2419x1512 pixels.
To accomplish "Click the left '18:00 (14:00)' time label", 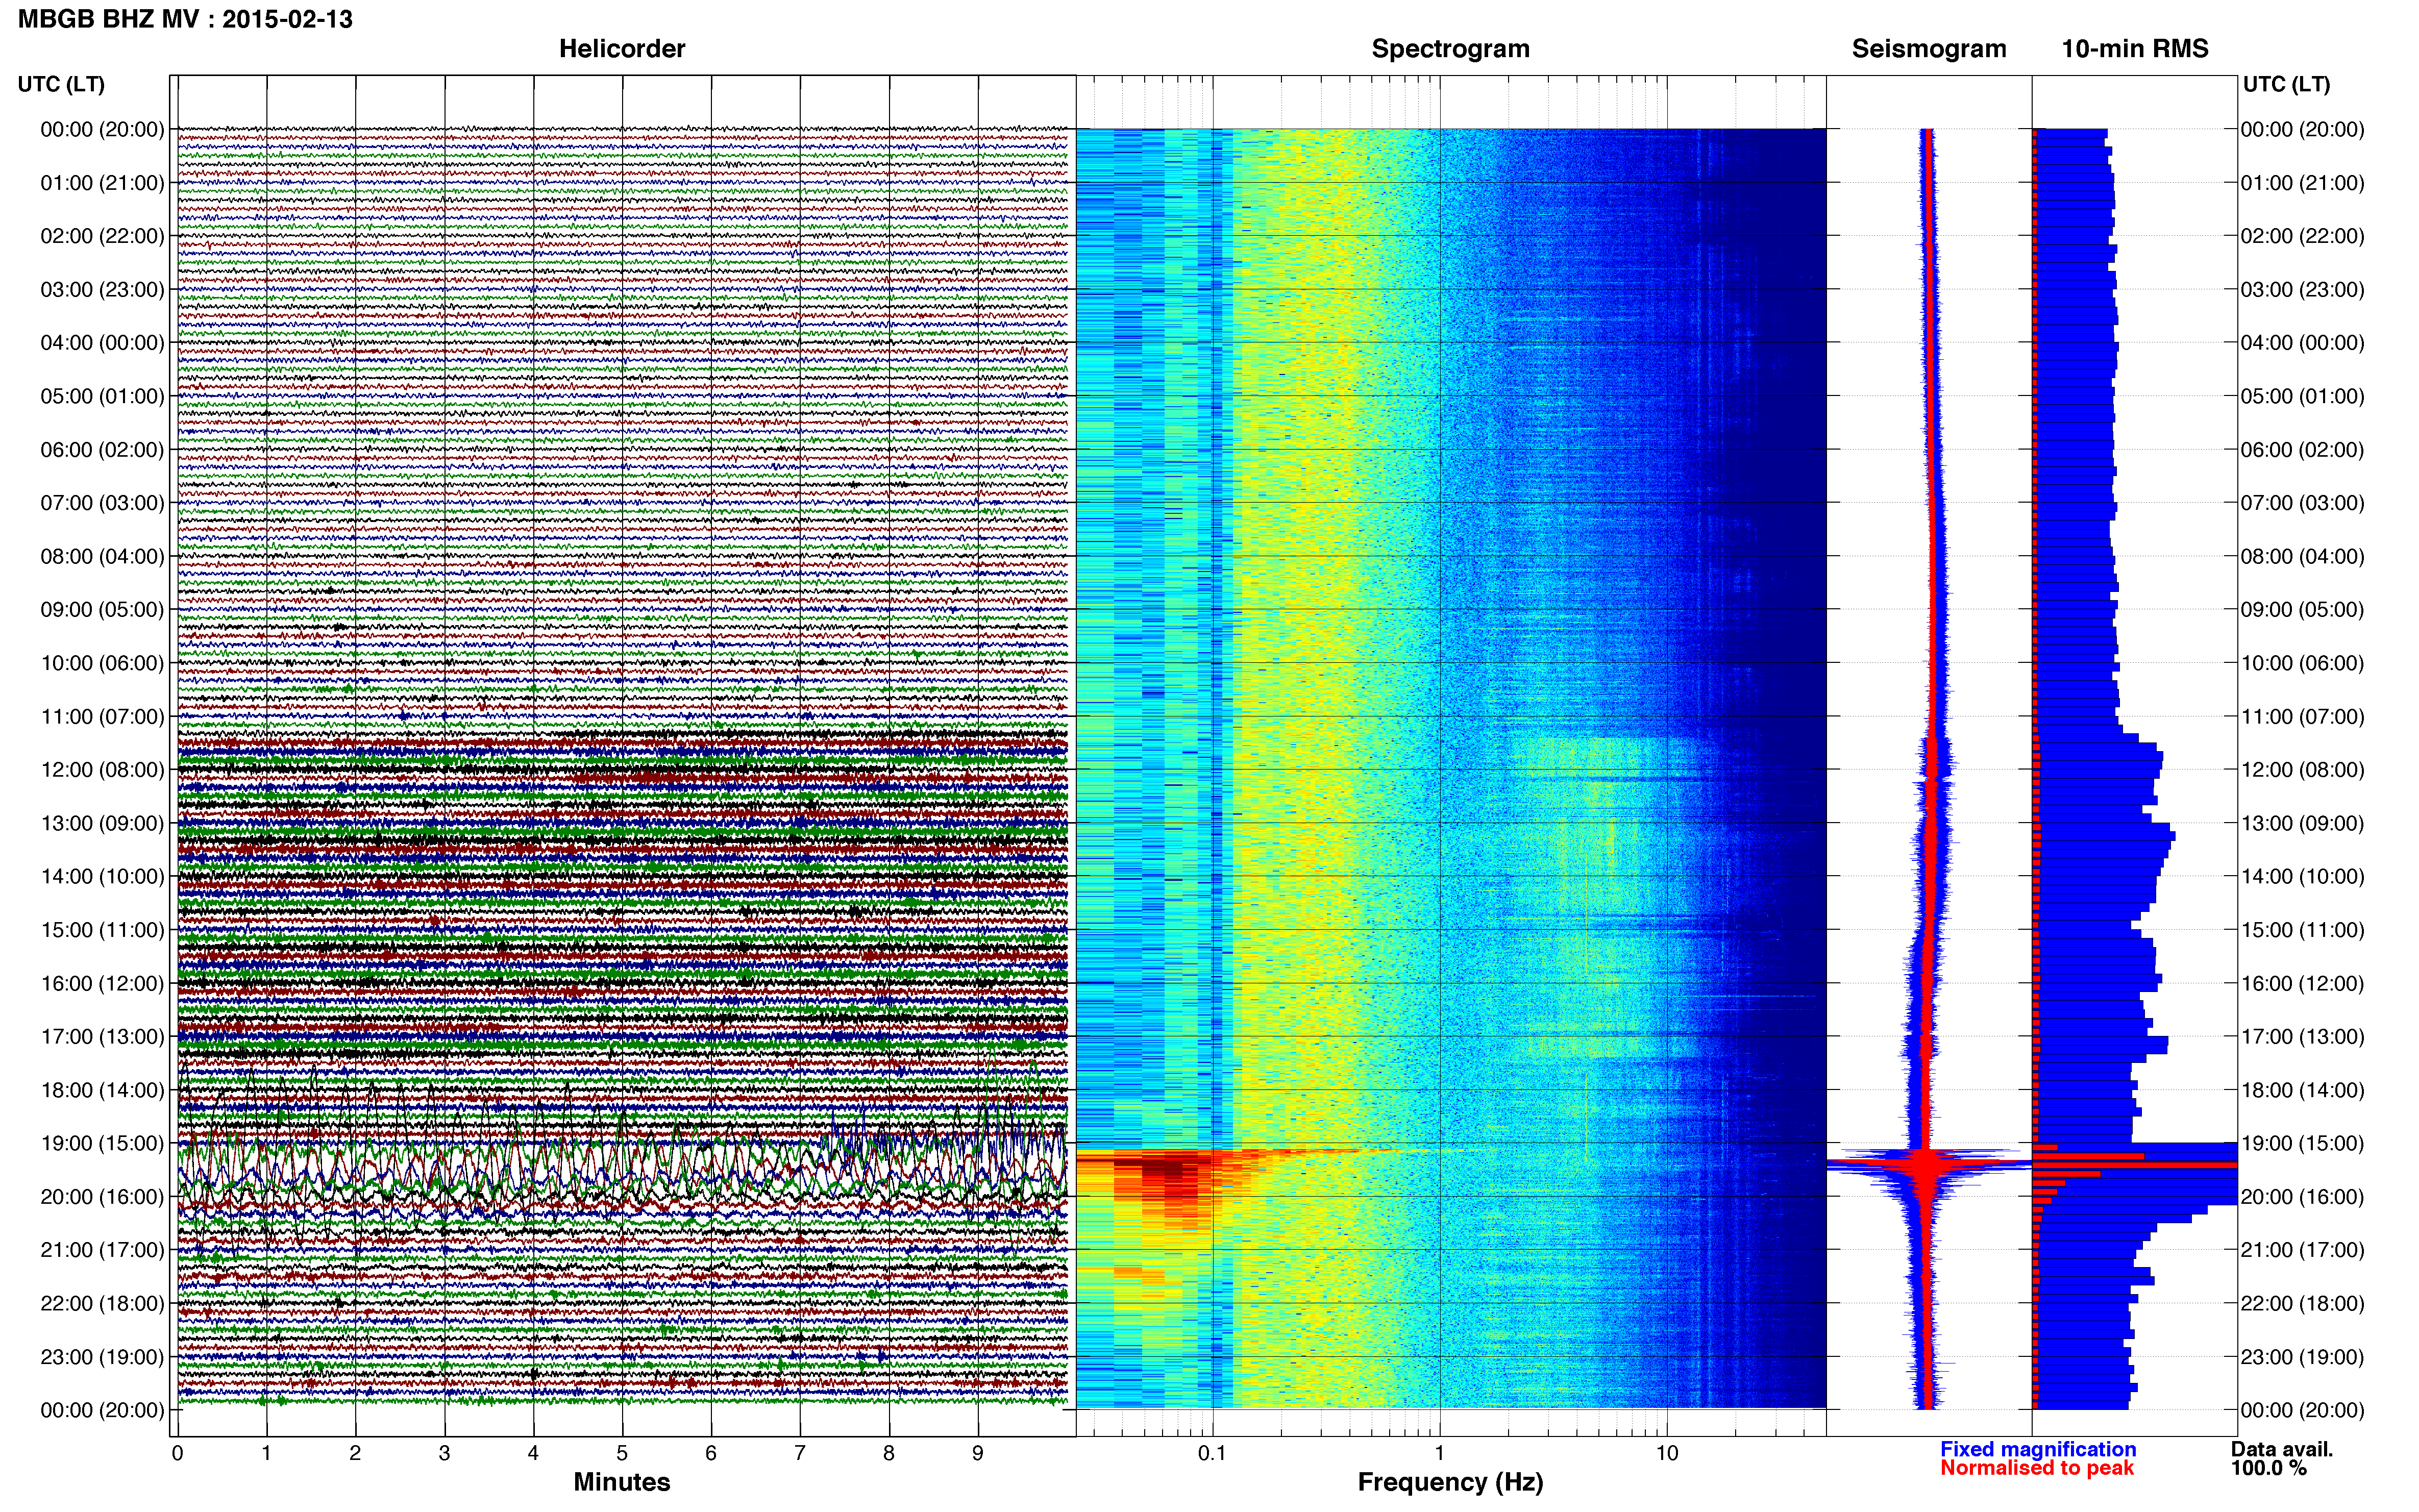I will coord(102,1090).
